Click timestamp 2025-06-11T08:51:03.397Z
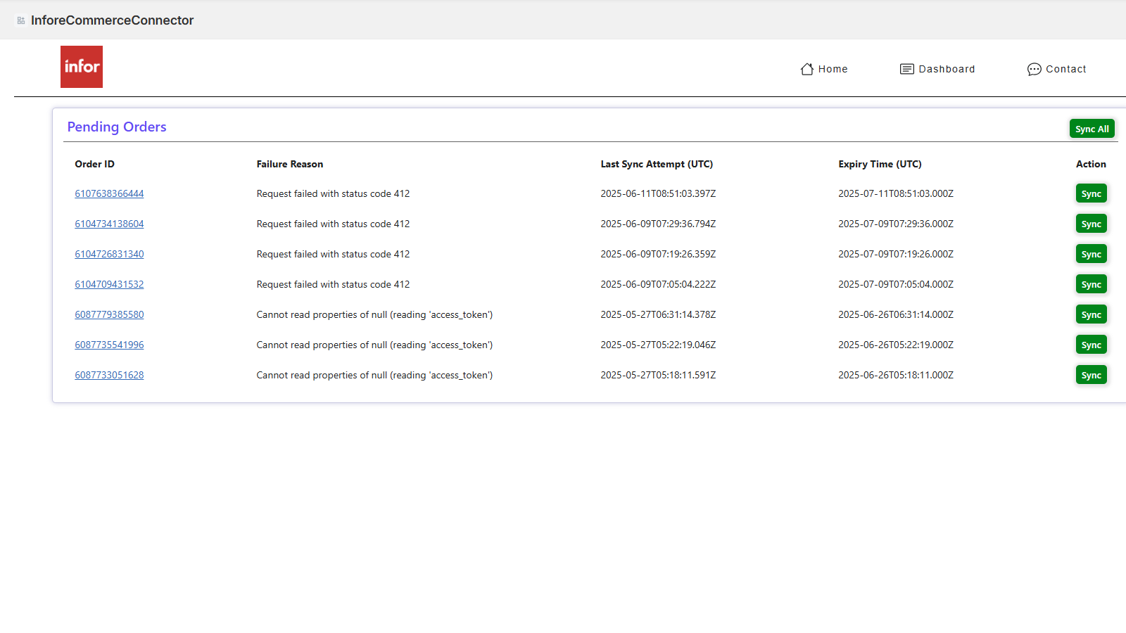The image size is (1126, 633). (658, 193)
